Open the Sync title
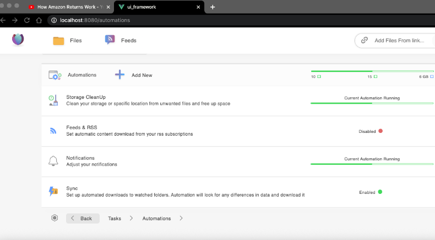This screenshot has height=240, width=435. click(72, 188)
